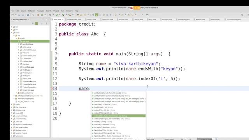Viewport: 249px width, 140px height.
Task: Click the error marker on line 14
Action: click(x=52, y=89)
